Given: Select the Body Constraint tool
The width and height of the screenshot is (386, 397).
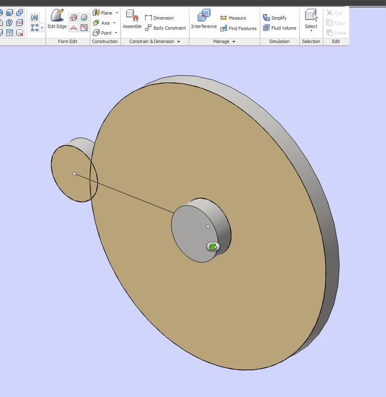Looking at the screenshot, I should 165,28.
